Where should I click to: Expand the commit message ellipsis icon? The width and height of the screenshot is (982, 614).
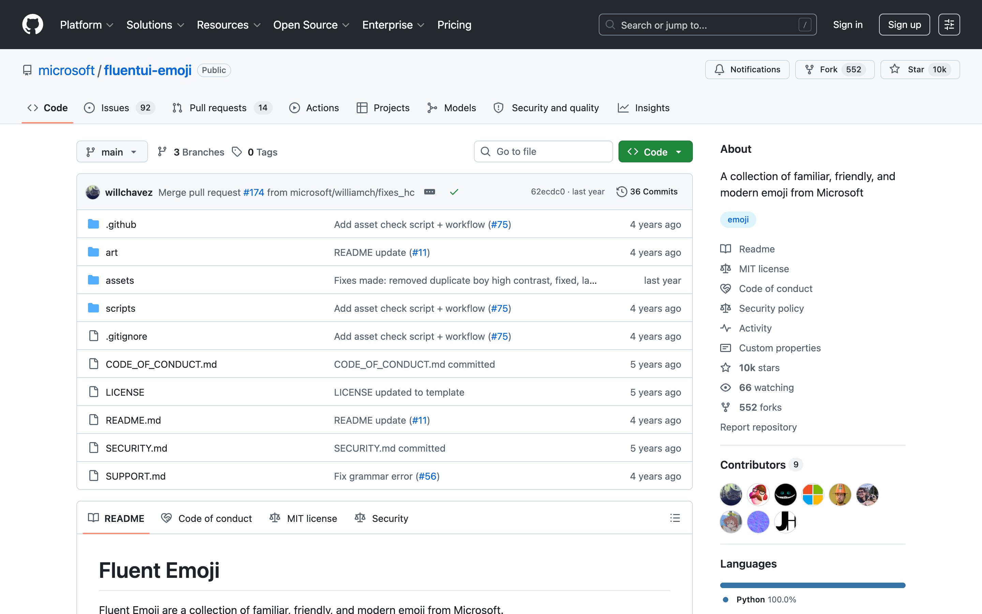tap(429, 192)
